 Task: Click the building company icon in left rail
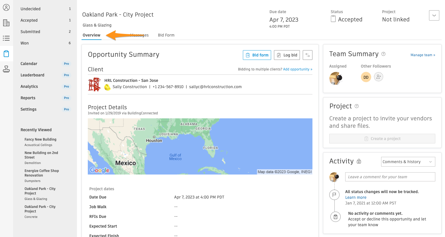(6, 23)
